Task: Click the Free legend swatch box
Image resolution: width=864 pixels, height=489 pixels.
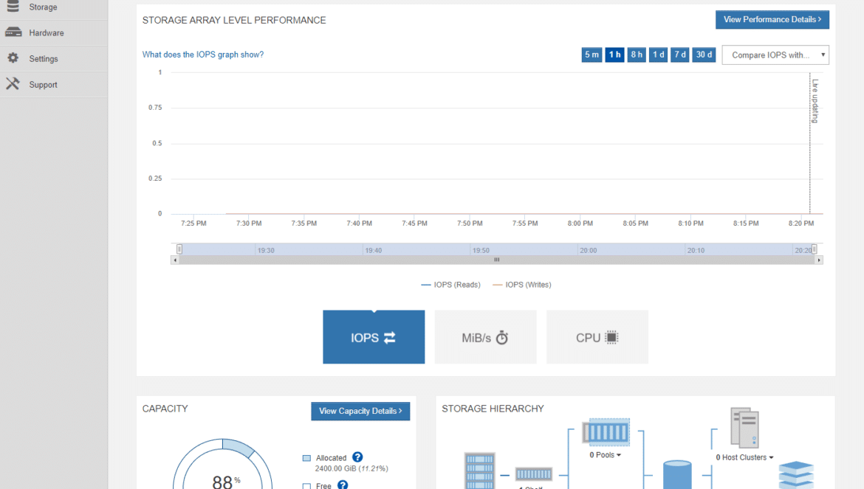Action: 307,486
